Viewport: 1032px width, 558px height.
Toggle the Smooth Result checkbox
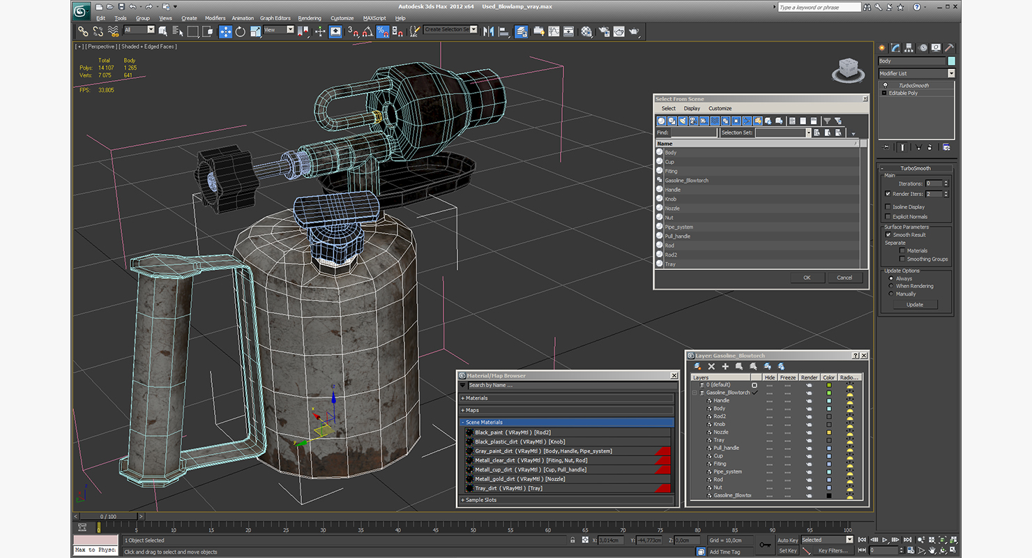[888, 235]
